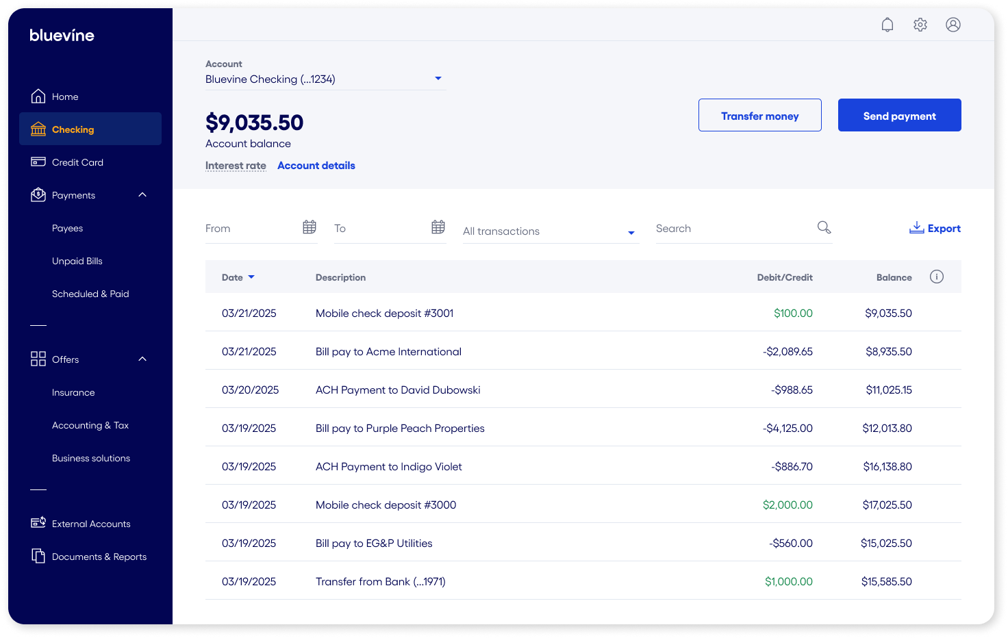1008x638 pixels.
Task: Click the From date calendar icon
Action: point(310,227)
